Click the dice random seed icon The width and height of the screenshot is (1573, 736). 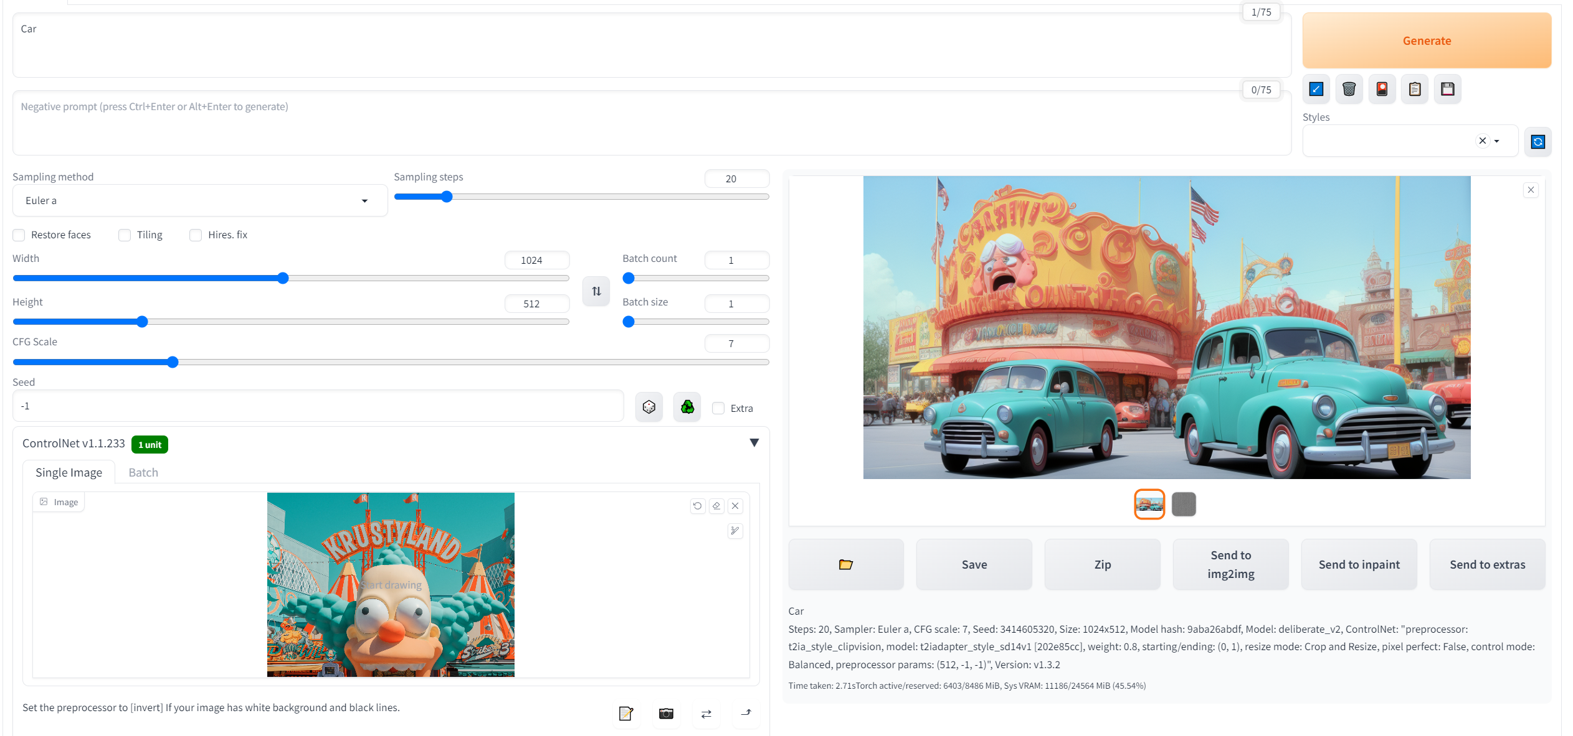point(649,407)
